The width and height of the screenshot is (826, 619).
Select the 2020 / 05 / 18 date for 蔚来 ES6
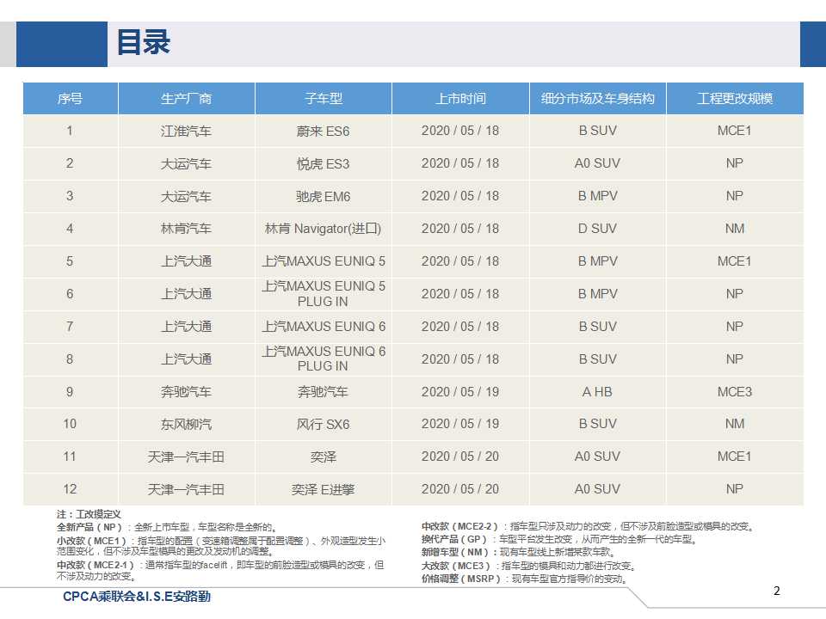[459, 131]
